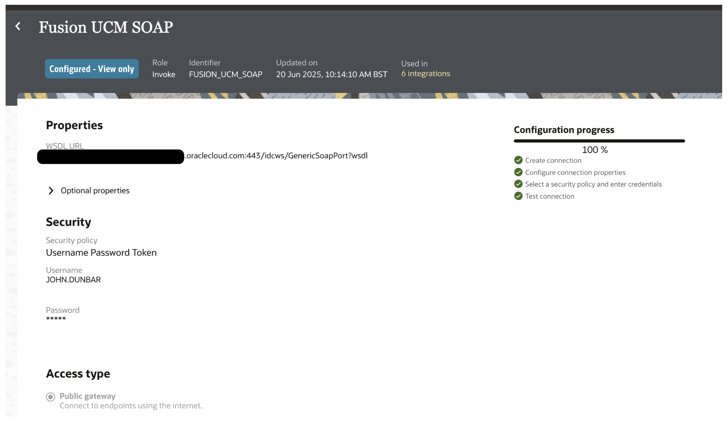Click the configuration progress bar

coord(599,141)
